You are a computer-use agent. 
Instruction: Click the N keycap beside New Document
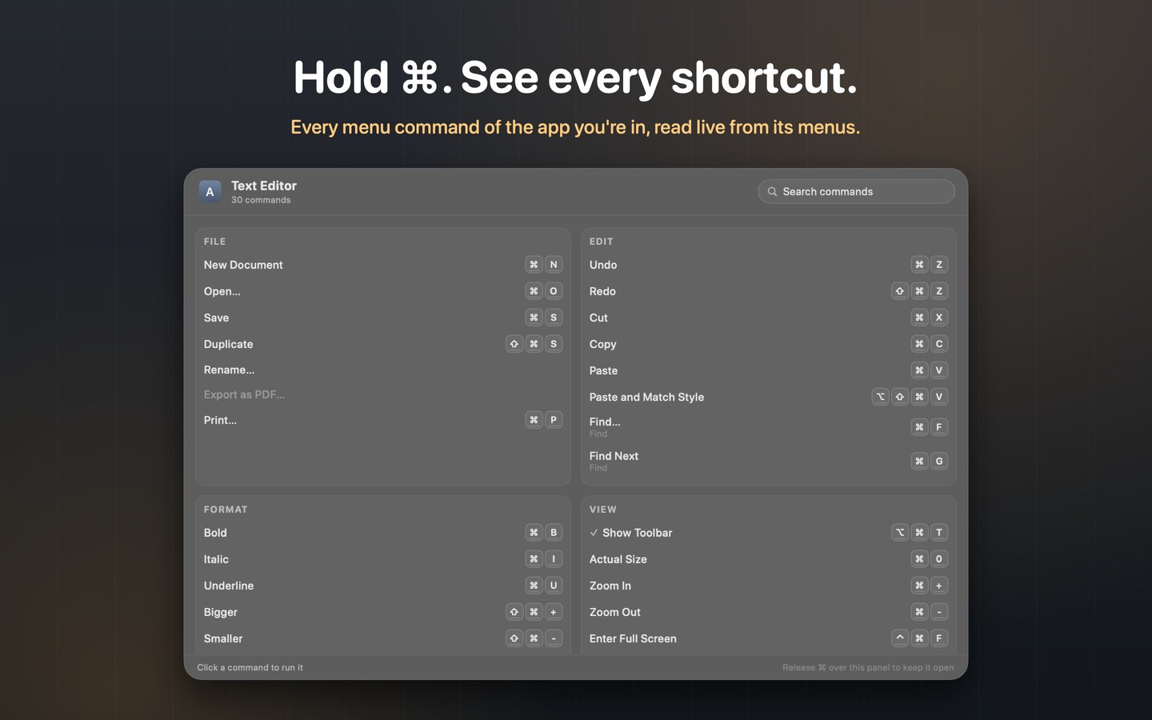(554, 265)
